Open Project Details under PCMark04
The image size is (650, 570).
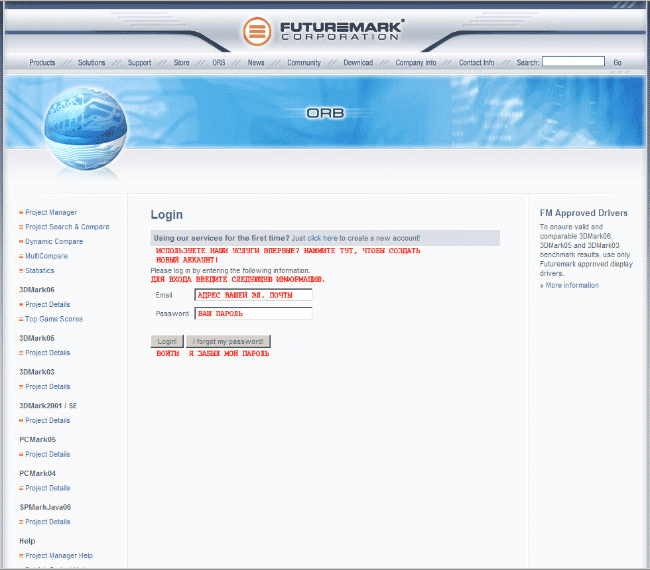tap(48, 488)
